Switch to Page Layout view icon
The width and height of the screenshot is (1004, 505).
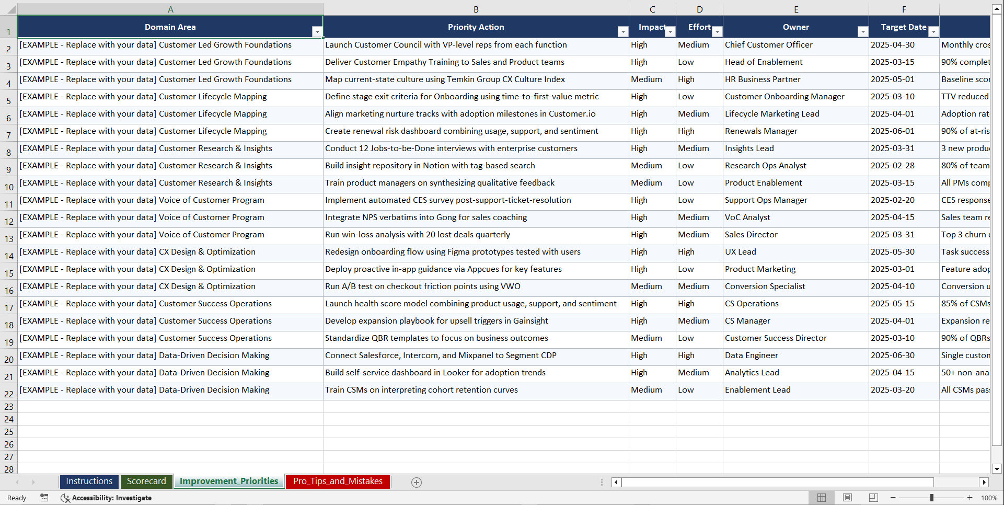847,497
